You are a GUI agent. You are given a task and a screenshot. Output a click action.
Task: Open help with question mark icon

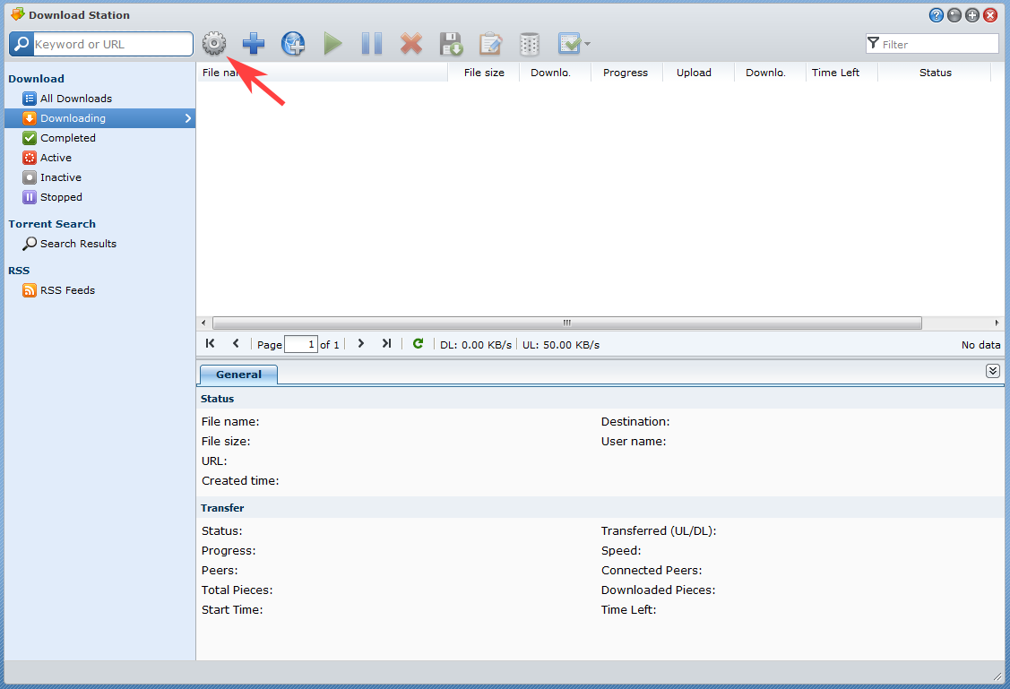pyautogui.click(x=936, y=15)
